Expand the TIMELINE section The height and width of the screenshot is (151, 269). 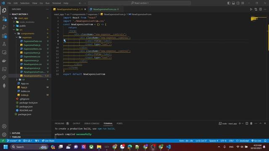[10, 137]
